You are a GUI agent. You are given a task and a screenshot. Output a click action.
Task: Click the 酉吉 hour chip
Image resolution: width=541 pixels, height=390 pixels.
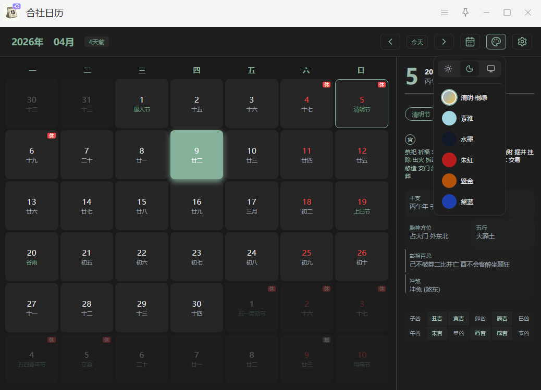(x=480, y=333)
